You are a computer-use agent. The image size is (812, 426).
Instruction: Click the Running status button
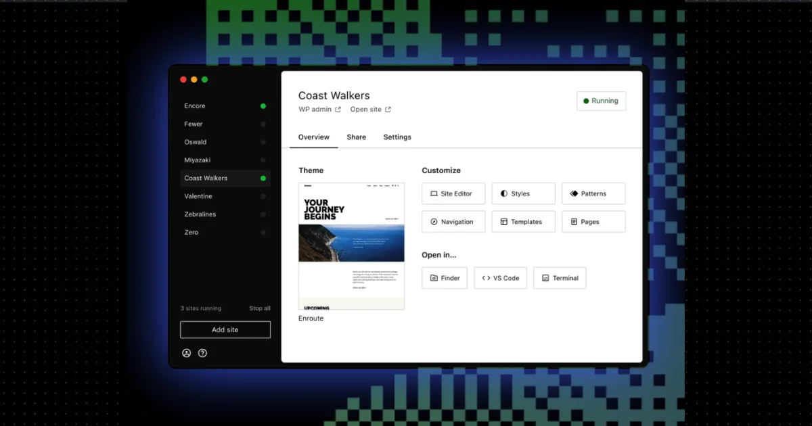click(x=601, y=101)
